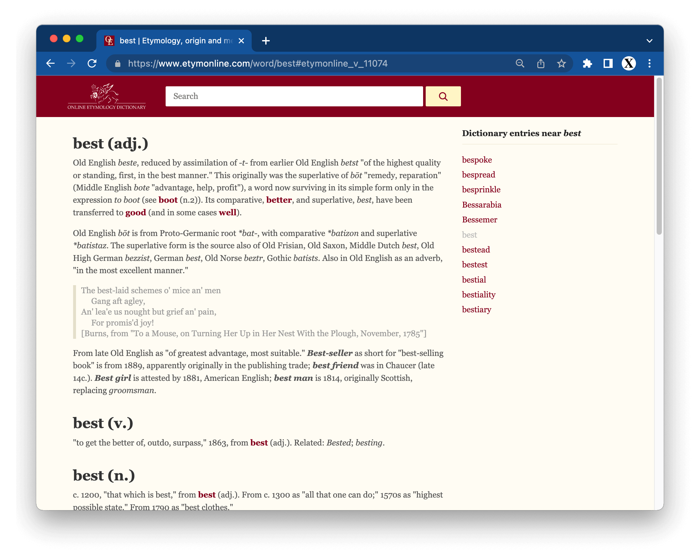Screen dimensions: 700x558
Task: Expand the tab search dropdown arrow
Action: click(x=649, y=41)
